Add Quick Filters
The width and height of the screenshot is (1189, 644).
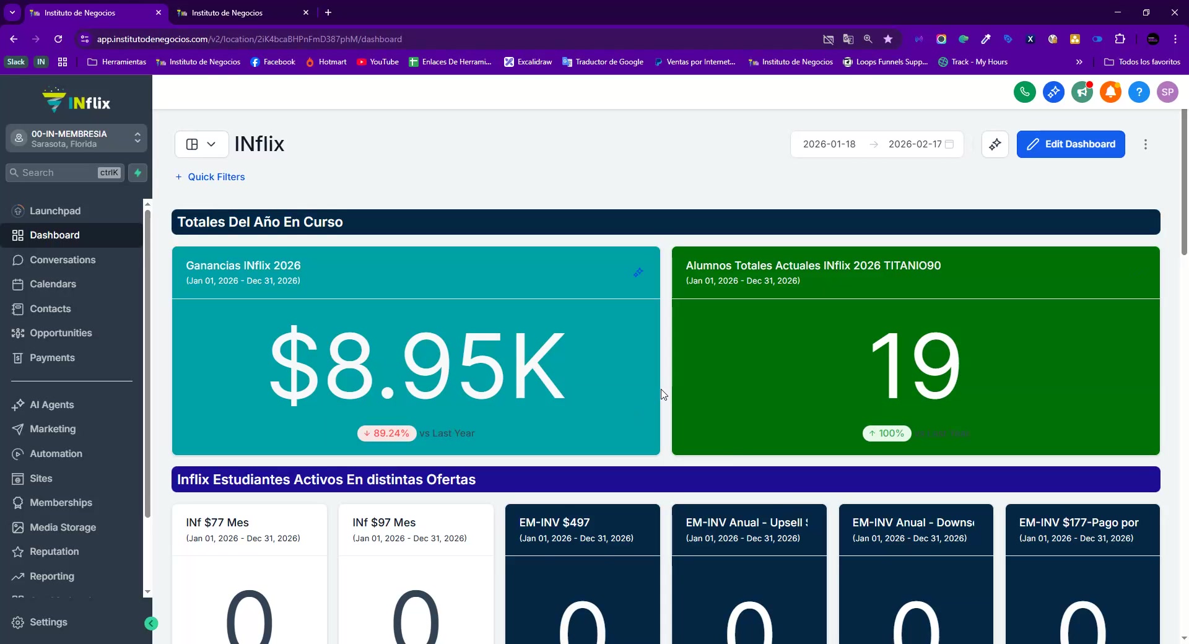click(x=210, y=177)
